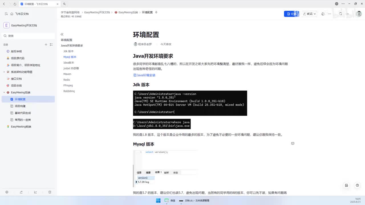Open the document more-options ellipsis
Screen dimensions: 365x205
(x=330, y=14)
